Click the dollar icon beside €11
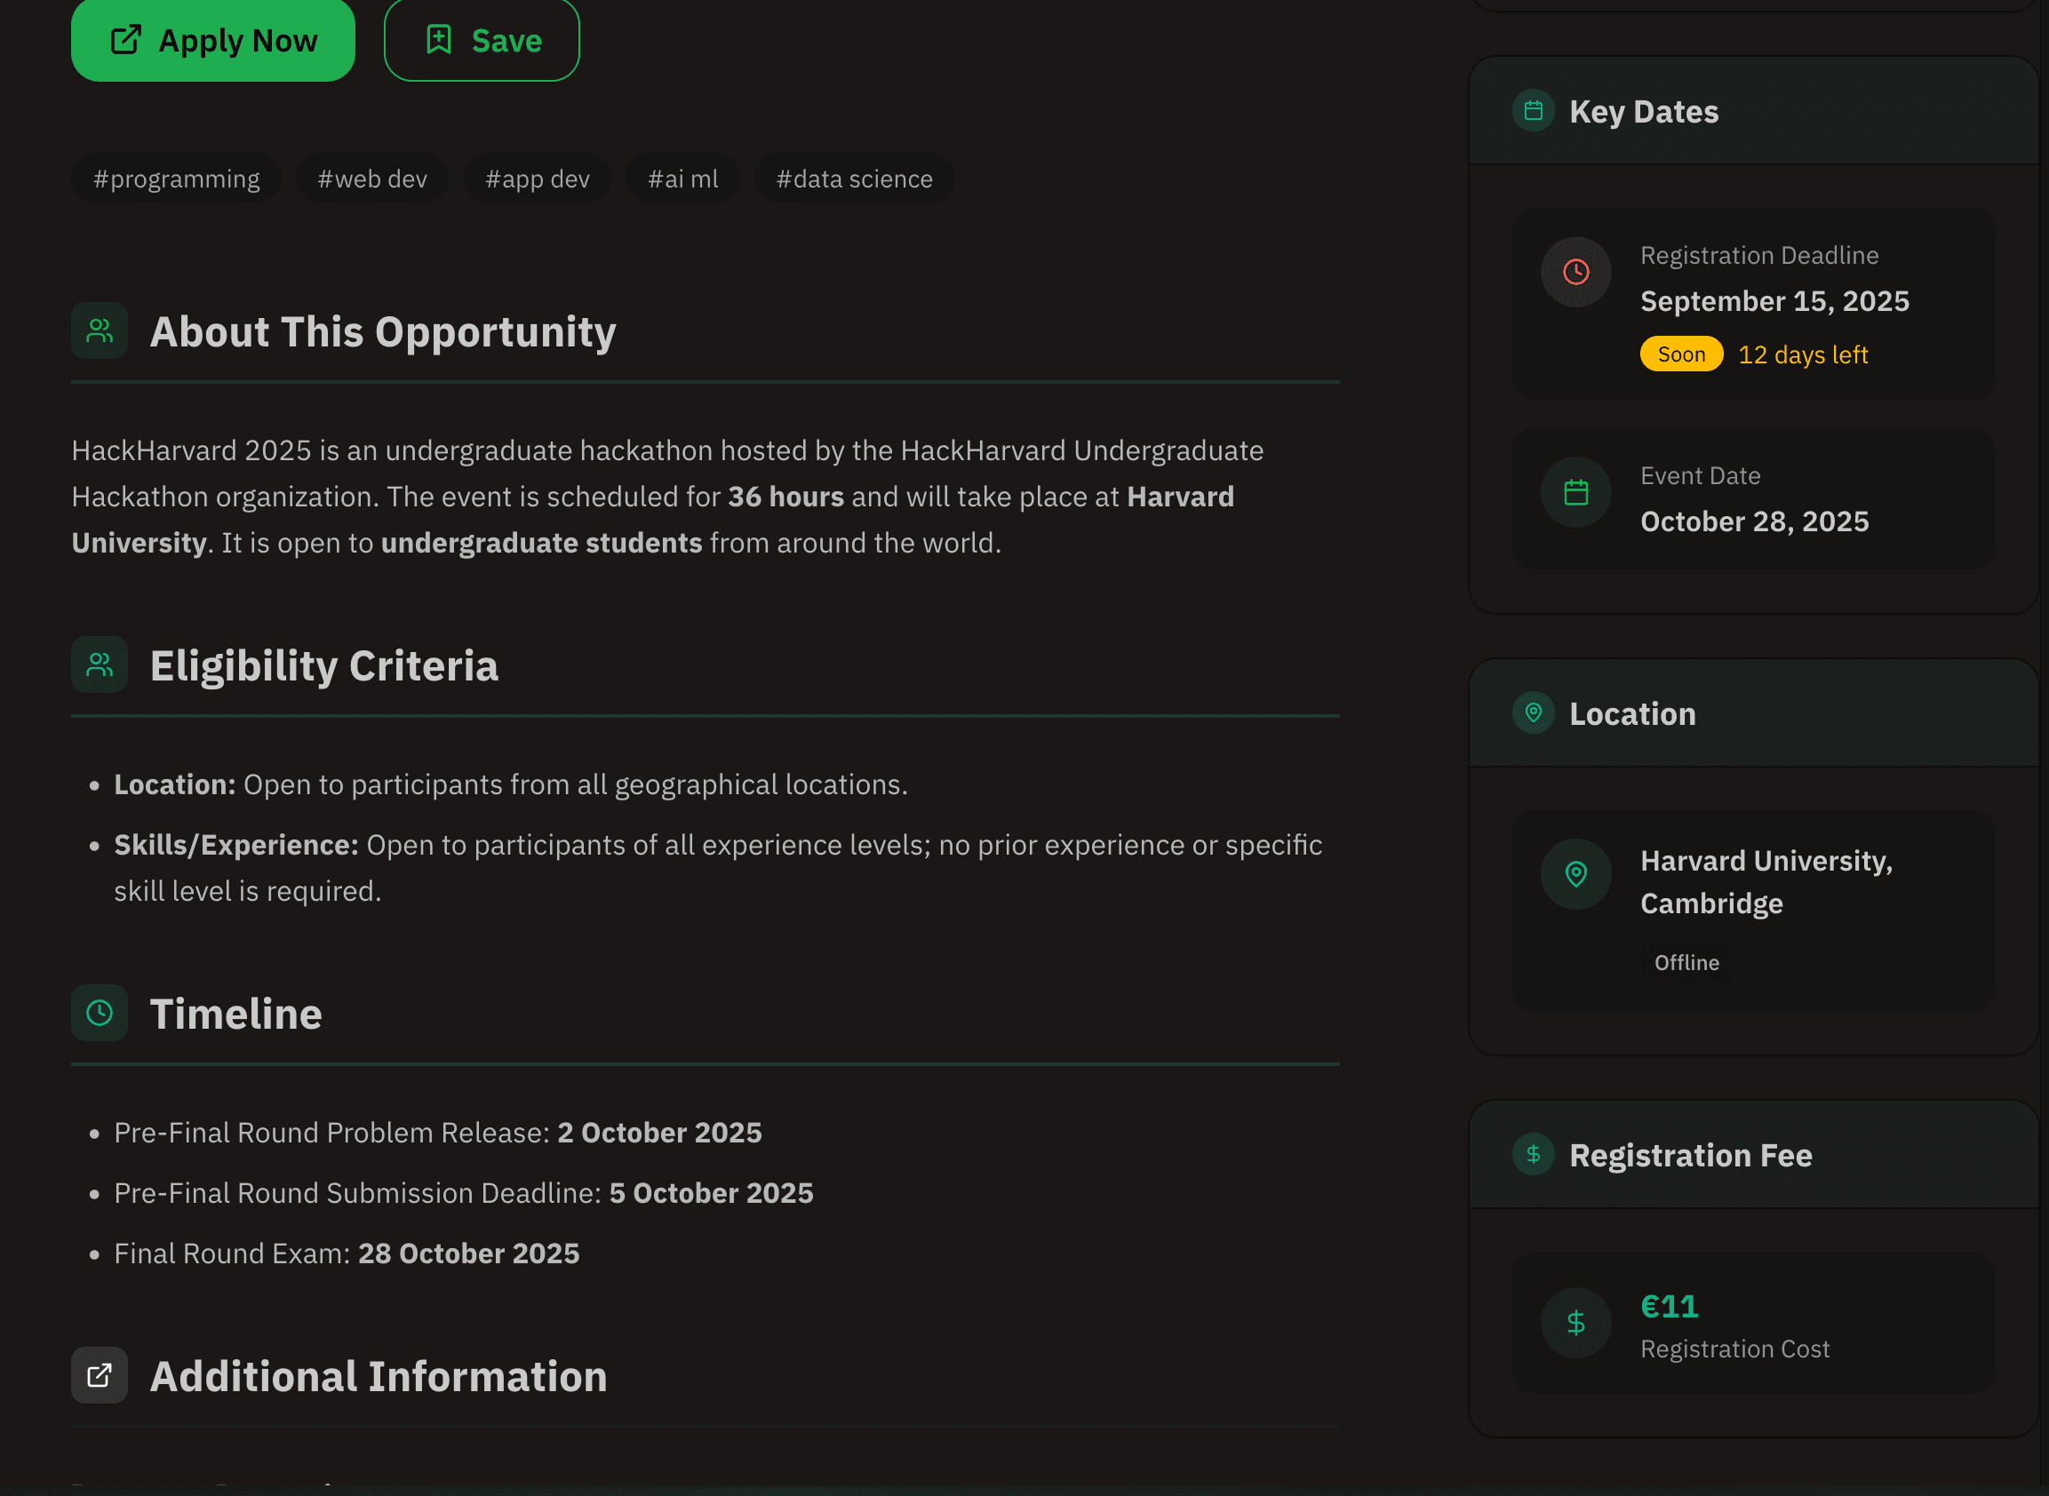This screenshot has height=1496, width=2049. click(x=1576, y=1323)
